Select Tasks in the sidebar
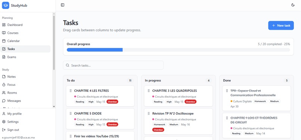301x140 pixels. click(25, 49)
